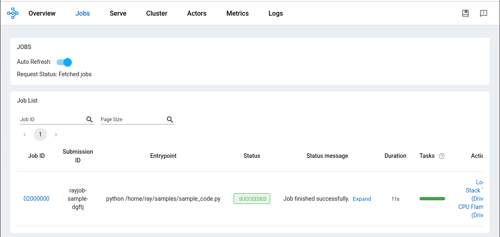Select page 1 in pagination

(40, 134)
